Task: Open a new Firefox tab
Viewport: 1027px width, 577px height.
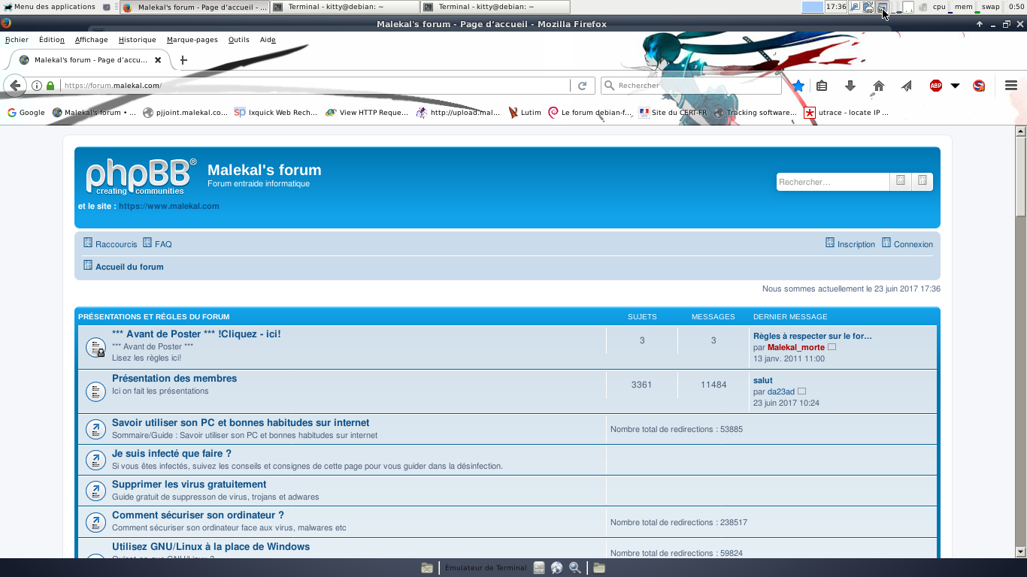Action: click(183, 60)
